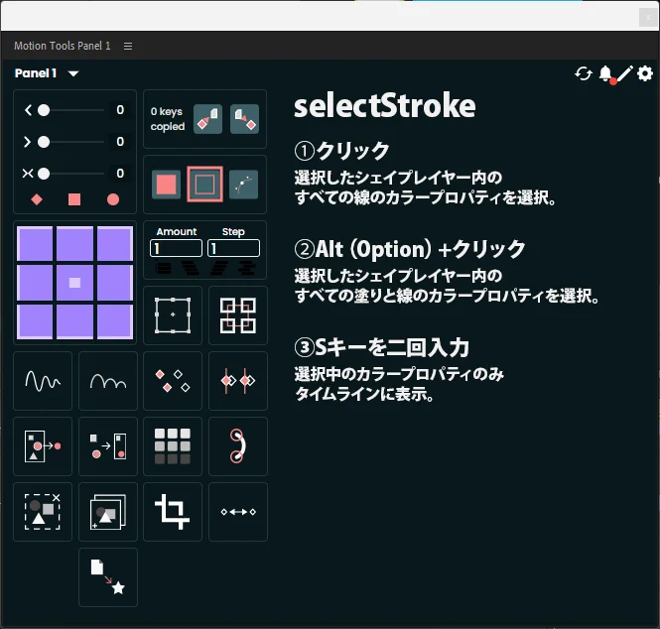This screenshot has height=629, width=660.
Task: Click the dashed selection with X icon
Action: click(43, 512)
